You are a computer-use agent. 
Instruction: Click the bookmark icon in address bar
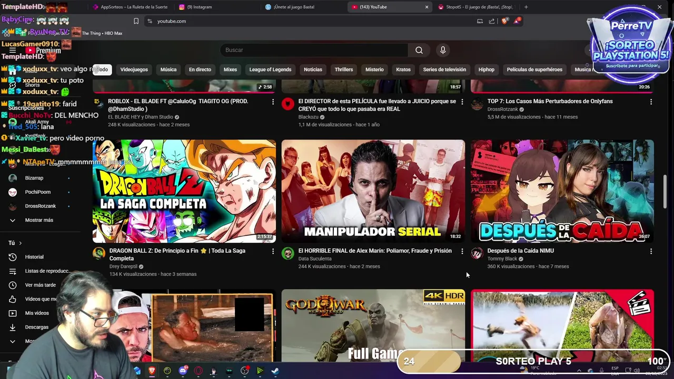136,21
